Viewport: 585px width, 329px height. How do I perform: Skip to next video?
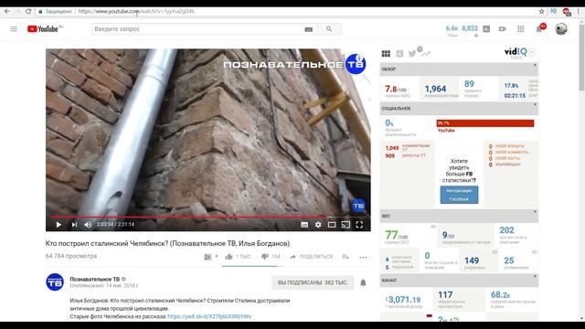point(74,225)
